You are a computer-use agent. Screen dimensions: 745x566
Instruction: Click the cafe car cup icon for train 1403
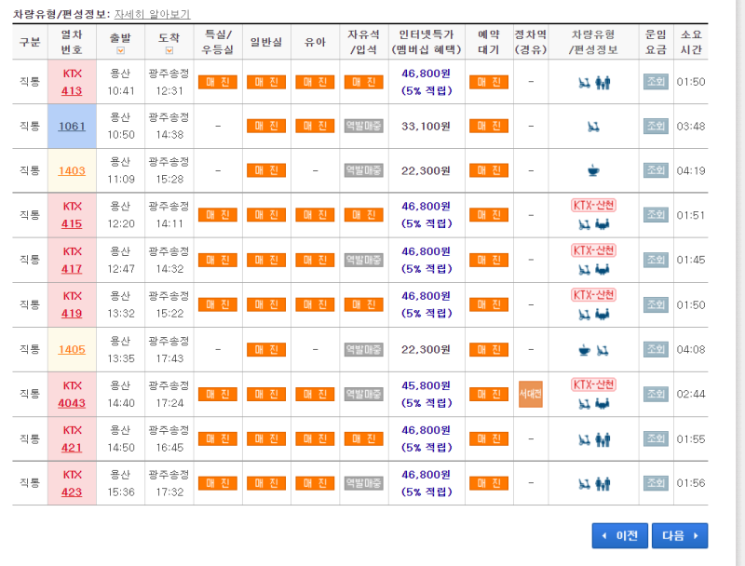tap(593, 170)
